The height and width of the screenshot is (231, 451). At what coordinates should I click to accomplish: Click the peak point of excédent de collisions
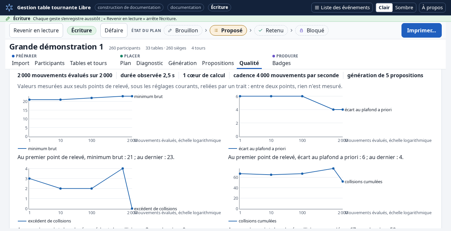tap(123, 168)
